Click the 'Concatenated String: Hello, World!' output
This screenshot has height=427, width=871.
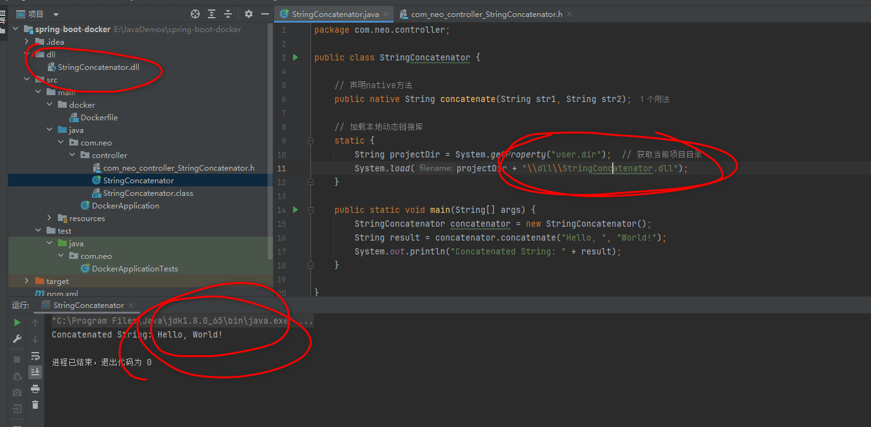tap(137, 334)
